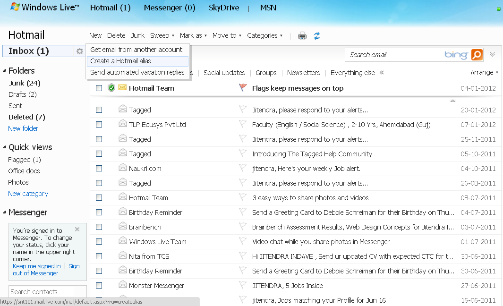Image resolution: width=503 pixels, height=306 pixels.
Task: Show Social updates filter
Action: click(x=224, y=73)
